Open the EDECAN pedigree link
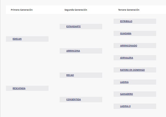Viewport: 166px width, 117px height. point(17,39)
